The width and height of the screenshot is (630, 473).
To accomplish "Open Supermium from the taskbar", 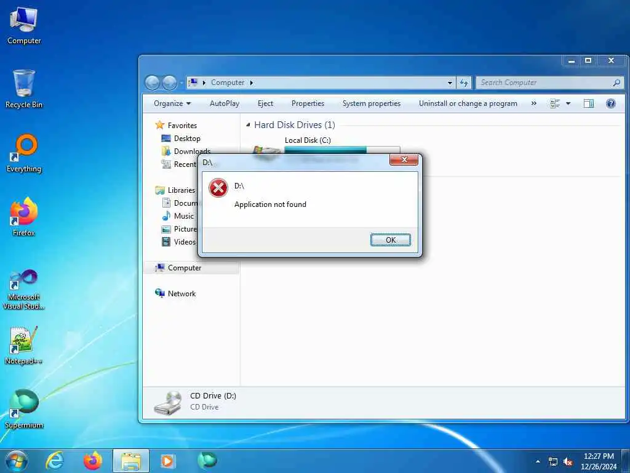I will click(207, 461).
